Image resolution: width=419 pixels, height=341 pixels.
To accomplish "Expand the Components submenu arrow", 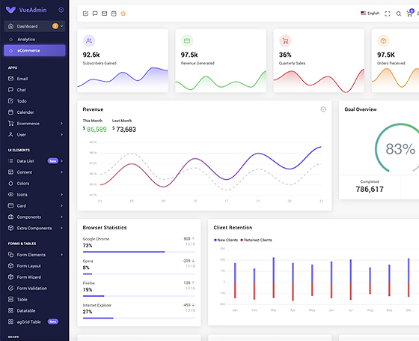I will click(x=61, y=217).
